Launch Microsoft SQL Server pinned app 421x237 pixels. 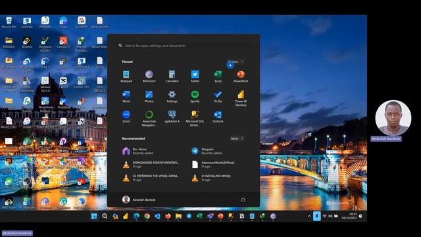[x=195, y=118]
